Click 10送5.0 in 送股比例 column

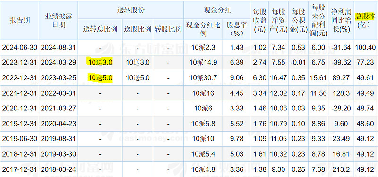(137, 78)
